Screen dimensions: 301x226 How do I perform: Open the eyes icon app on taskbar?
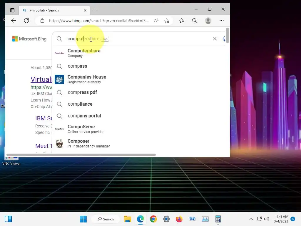click(192, 219)
